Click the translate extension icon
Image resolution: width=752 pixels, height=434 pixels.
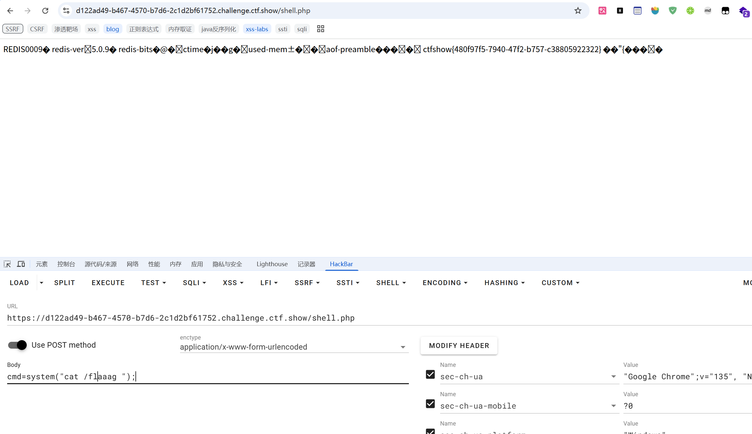coord(602,11)
